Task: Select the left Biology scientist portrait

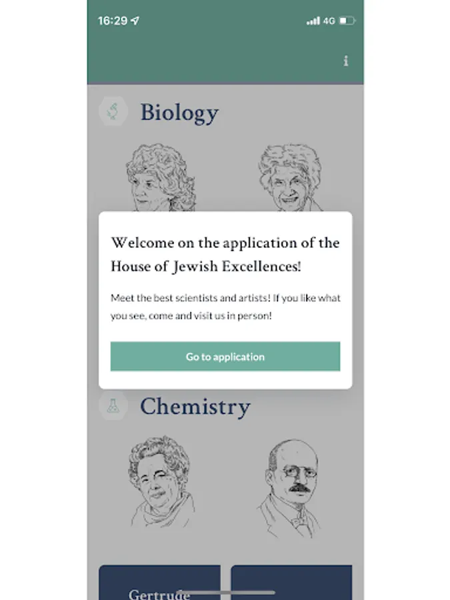Action: [x=160, y=178]
